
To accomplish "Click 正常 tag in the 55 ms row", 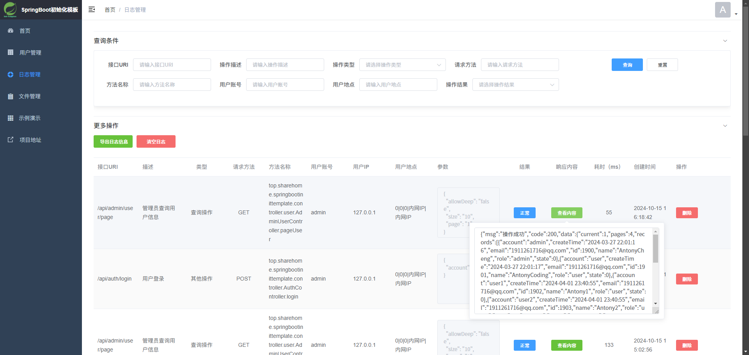I will (x=525, y=213).
